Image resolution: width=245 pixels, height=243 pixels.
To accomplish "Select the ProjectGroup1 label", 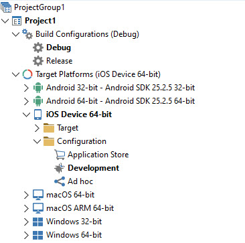I will 39,7.
